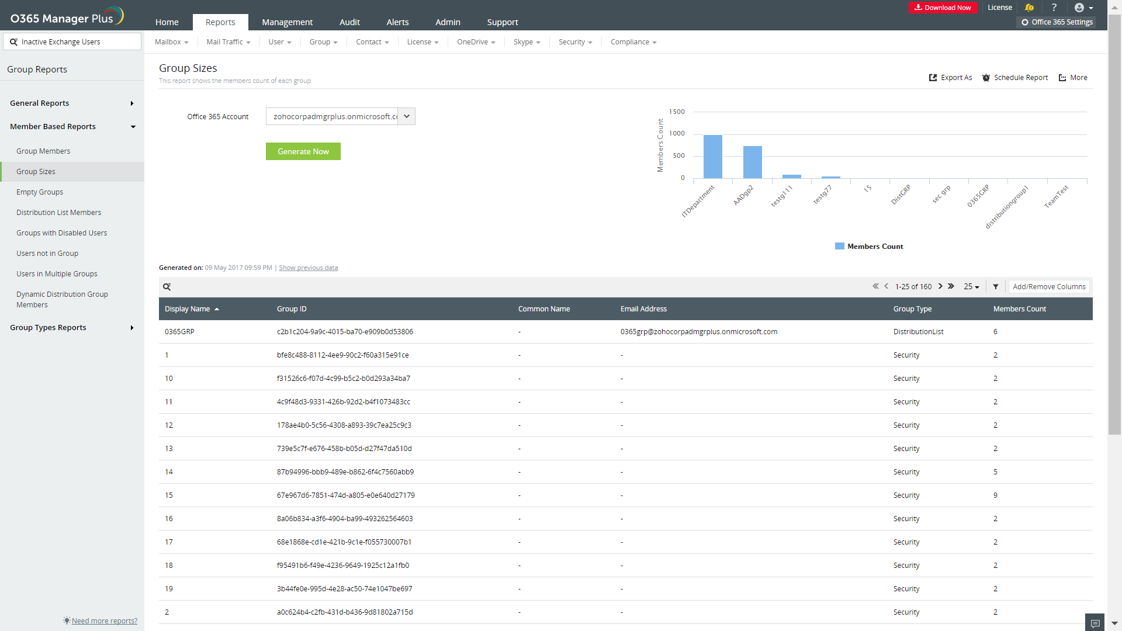Viewport: 1122px width, 631px height.
Task: Click the Inactive Exchange Users search field
Action: (x=72, y=42)
